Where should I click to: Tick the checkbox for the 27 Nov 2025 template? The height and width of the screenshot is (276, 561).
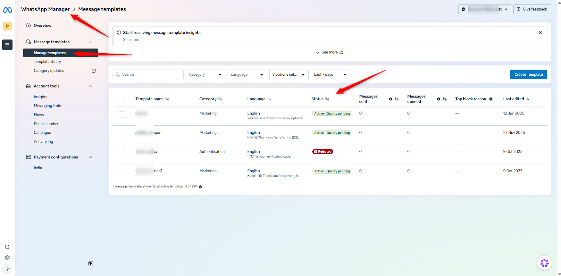(x=122, y=134)
